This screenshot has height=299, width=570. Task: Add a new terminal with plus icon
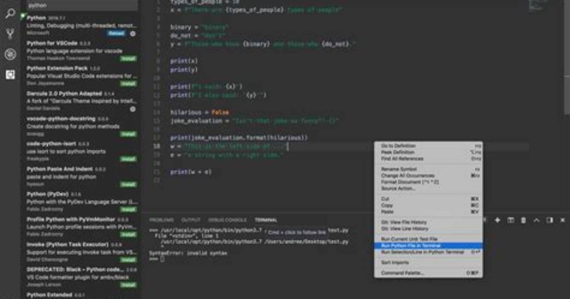pos(497,220)
